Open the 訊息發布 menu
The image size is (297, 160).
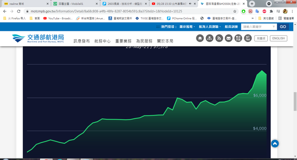82,41
